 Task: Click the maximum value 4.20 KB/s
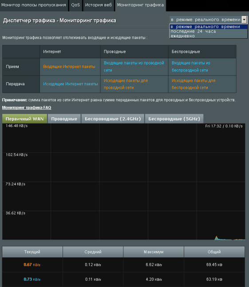(x=154, y=279)
